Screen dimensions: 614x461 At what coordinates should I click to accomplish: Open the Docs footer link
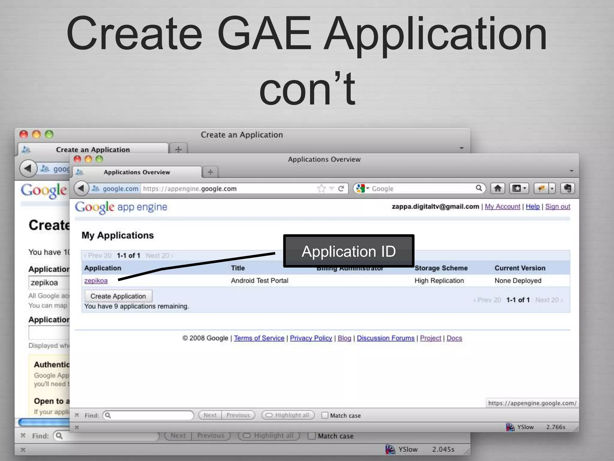tap(454, 338)
